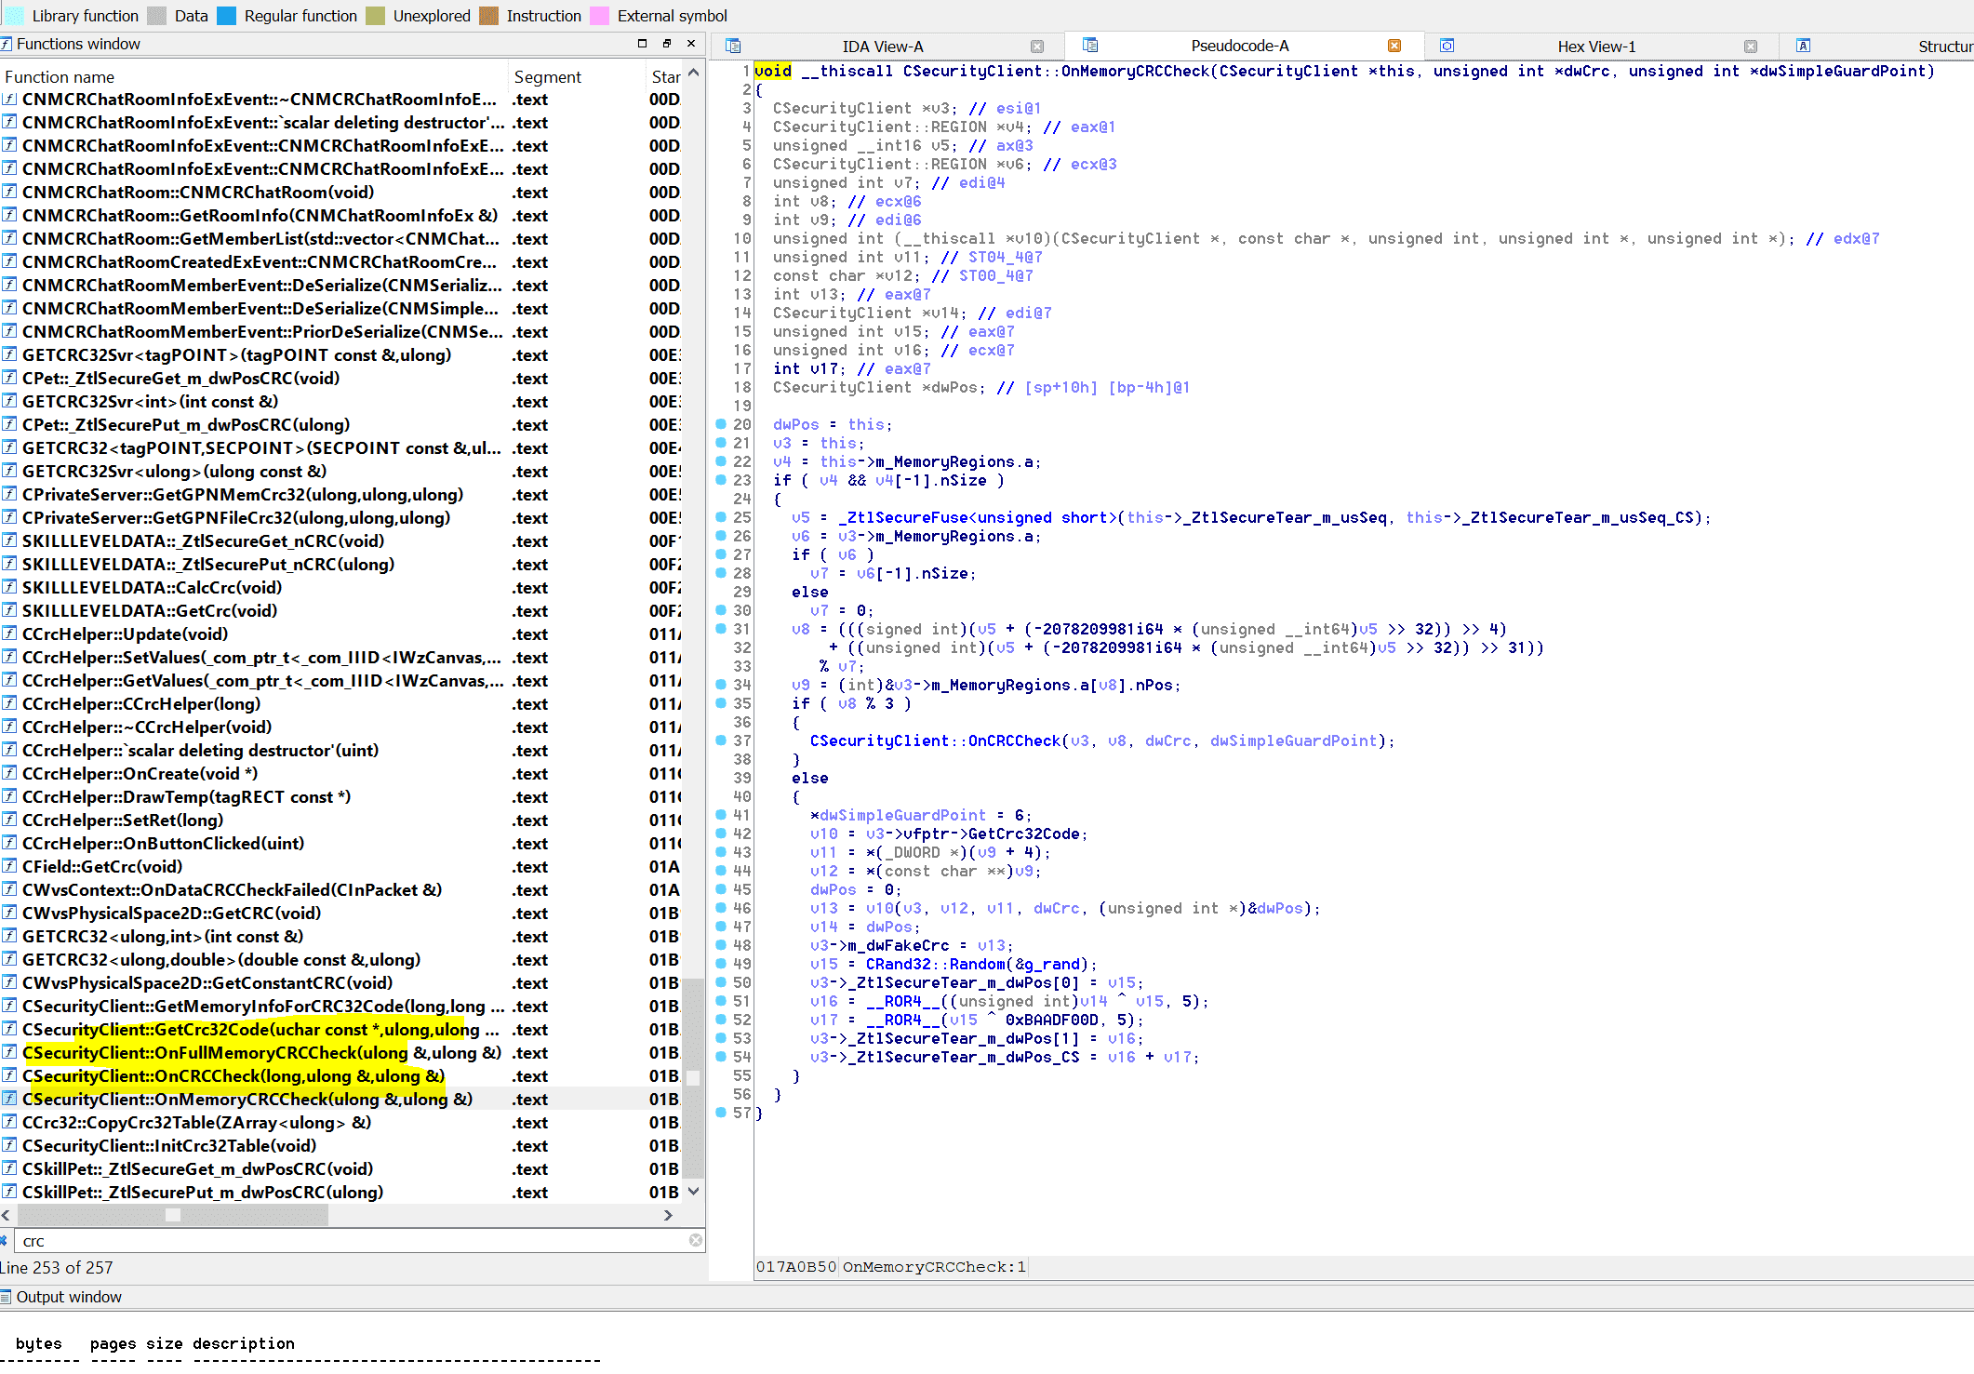The height and width of the screenshot is (1374, 1974).
Task: Select CSecurityClient::OnMemoryCRCCheck in the functions list
Action: point(340,1099)
